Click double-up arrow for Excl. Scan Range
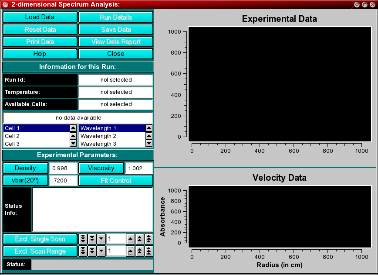This screenshot has width=378, height=275. click(x=139, y=251)
